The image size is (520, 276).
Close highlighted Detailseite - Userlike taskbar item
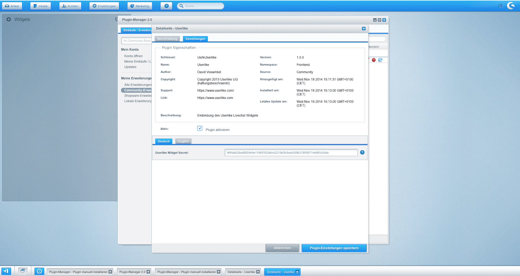297,272
